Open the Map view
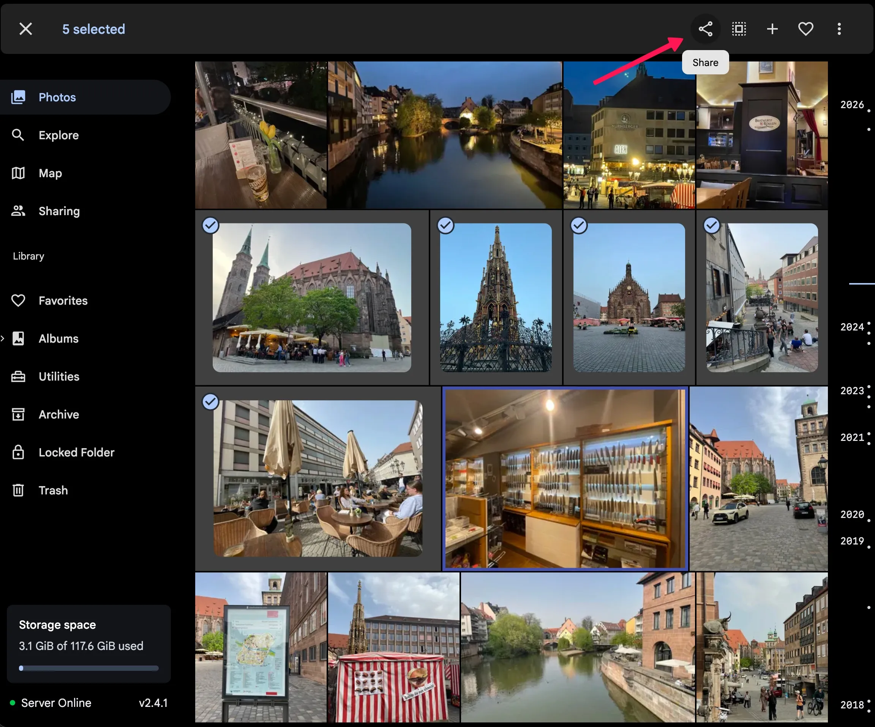 (x=50, y=173)
